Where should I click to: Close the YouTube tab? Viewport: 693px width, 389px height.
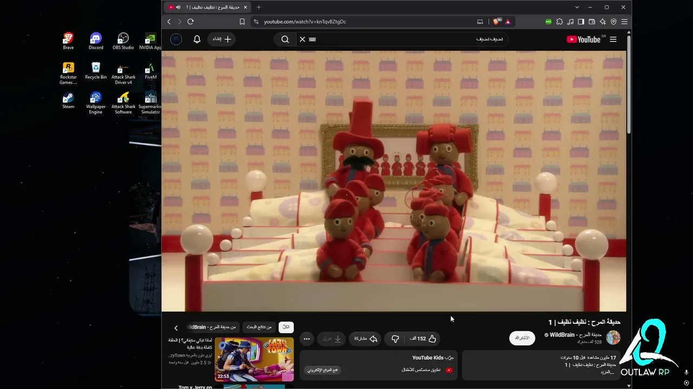click(245, 7)
